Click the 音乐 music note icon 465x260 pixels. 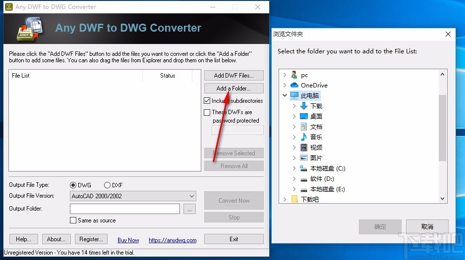point(304,137)
